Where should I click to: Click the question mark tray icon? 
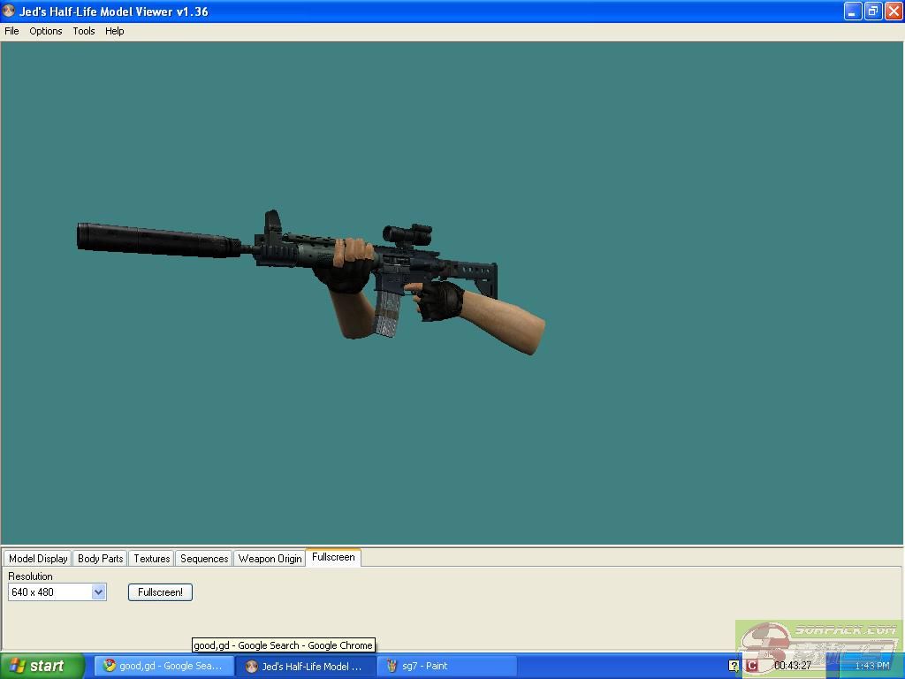734,666
